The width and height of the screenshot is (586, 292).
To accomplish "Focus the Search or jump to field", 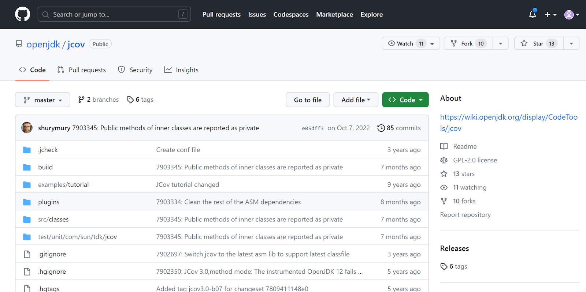I will tap(114, 14).
